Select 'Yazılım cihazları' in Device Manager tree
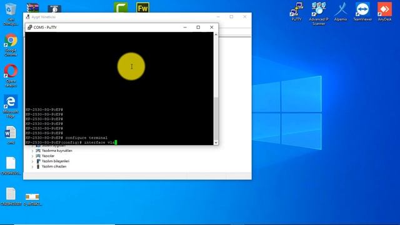Viewport: 400px width, 225px height. pos(54,166)
